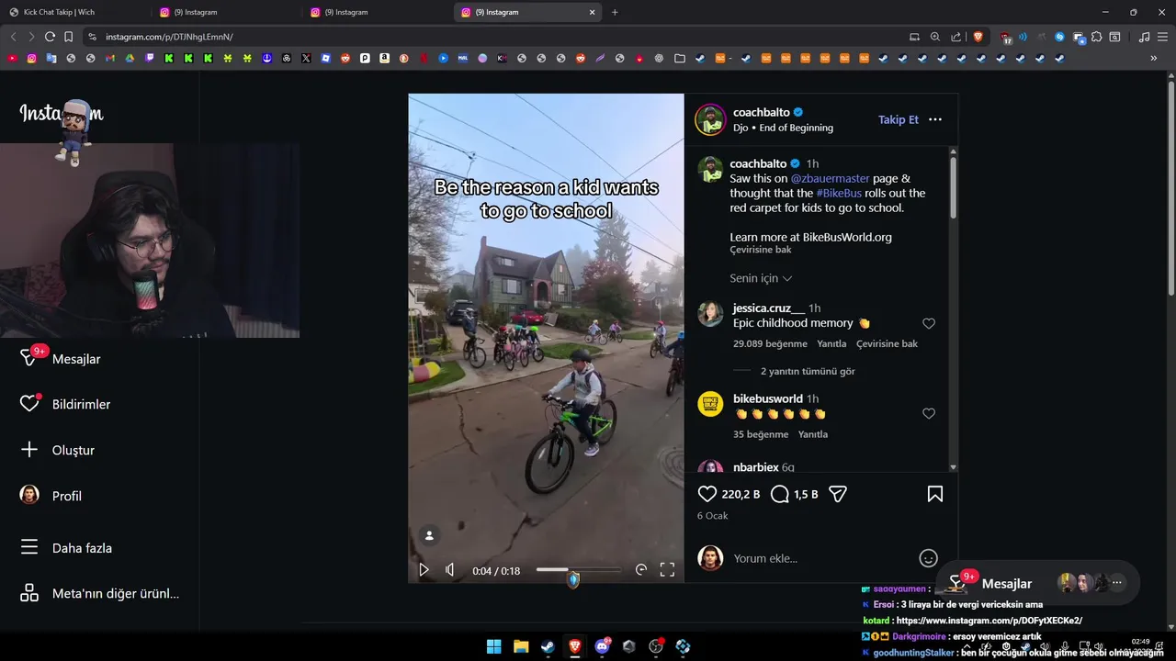The height and width of the screenshot is (661, 1176).
Task: Open the media control music note icon
Action: click(1144, 37)
